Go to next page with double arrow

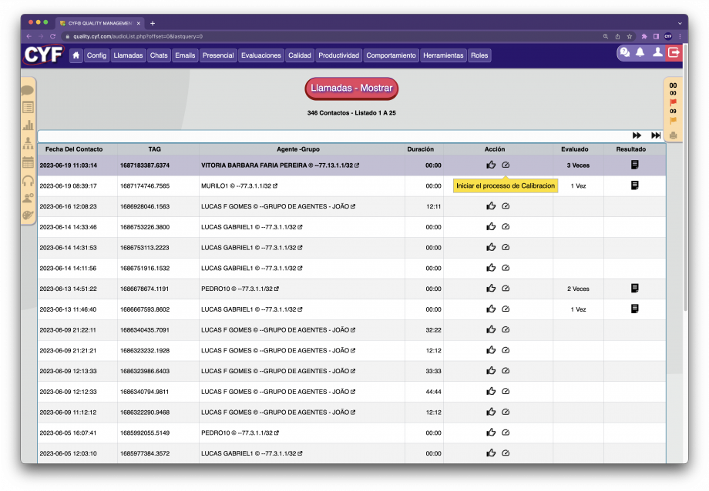tap(637, 135)
